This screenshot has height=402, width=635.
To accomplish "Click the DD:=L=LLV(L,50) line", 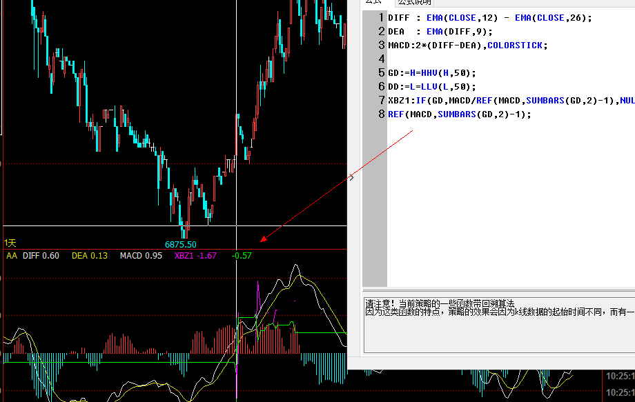I will [432, 87].
